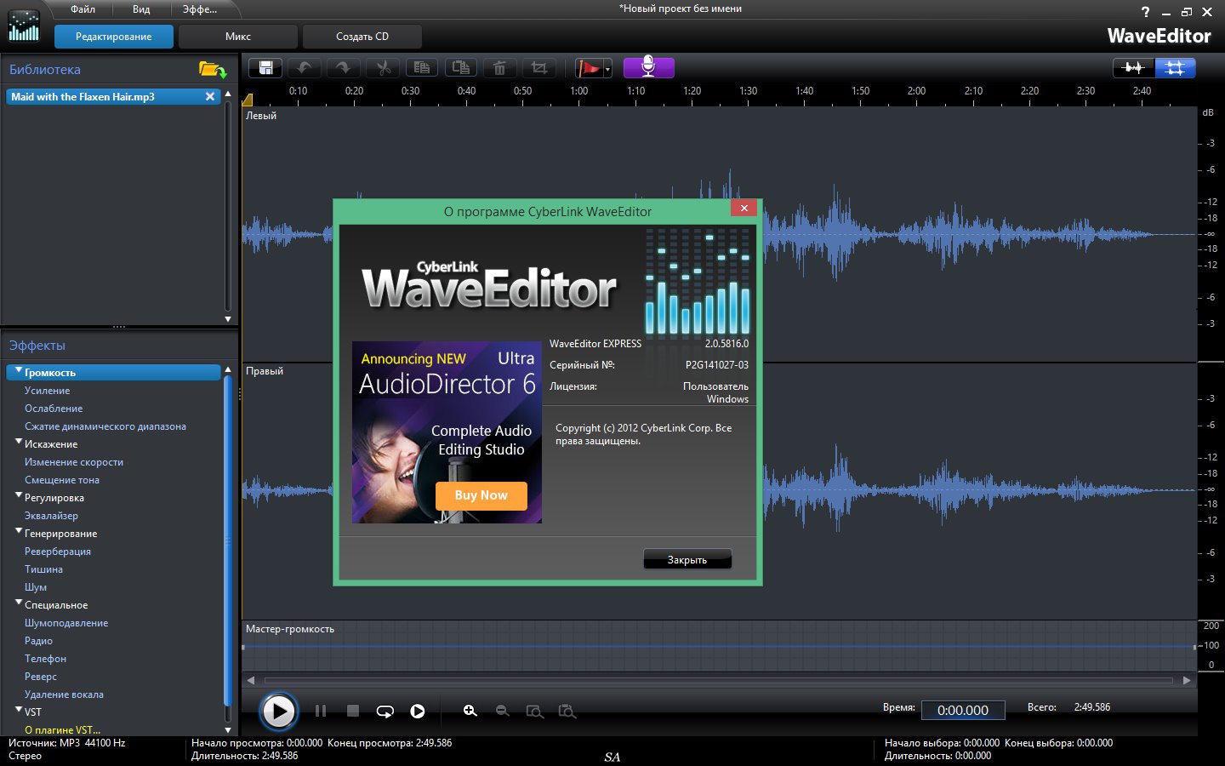Select the Телефон effect

pyautogui.click(x=45, y=659)
